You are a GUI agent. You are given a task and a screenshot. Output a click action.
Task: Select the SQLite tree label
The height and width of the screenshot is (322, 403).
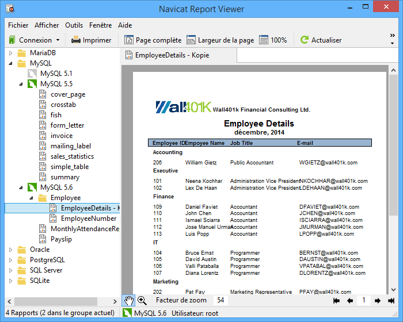(40, 281)
